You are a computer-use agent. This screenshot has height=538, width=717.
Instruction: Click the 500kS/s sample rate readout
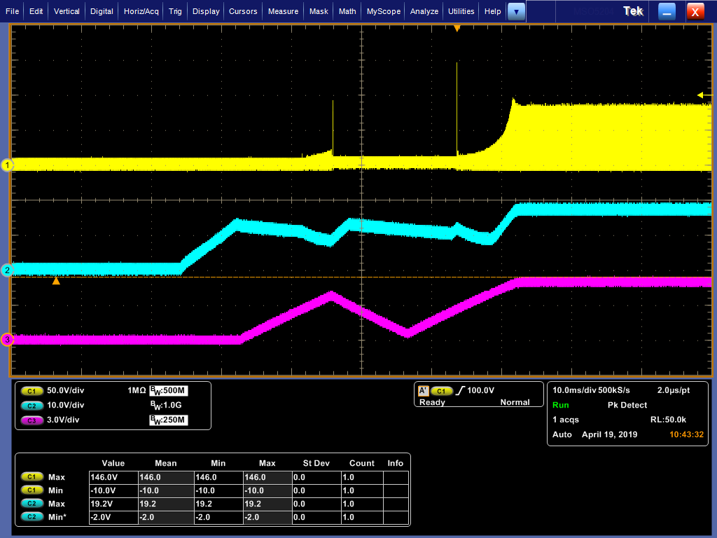tap(614, 391)
